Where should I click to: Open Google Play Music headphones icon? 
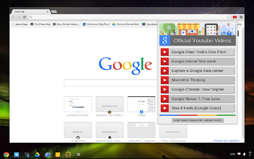(x=68, y=155)
